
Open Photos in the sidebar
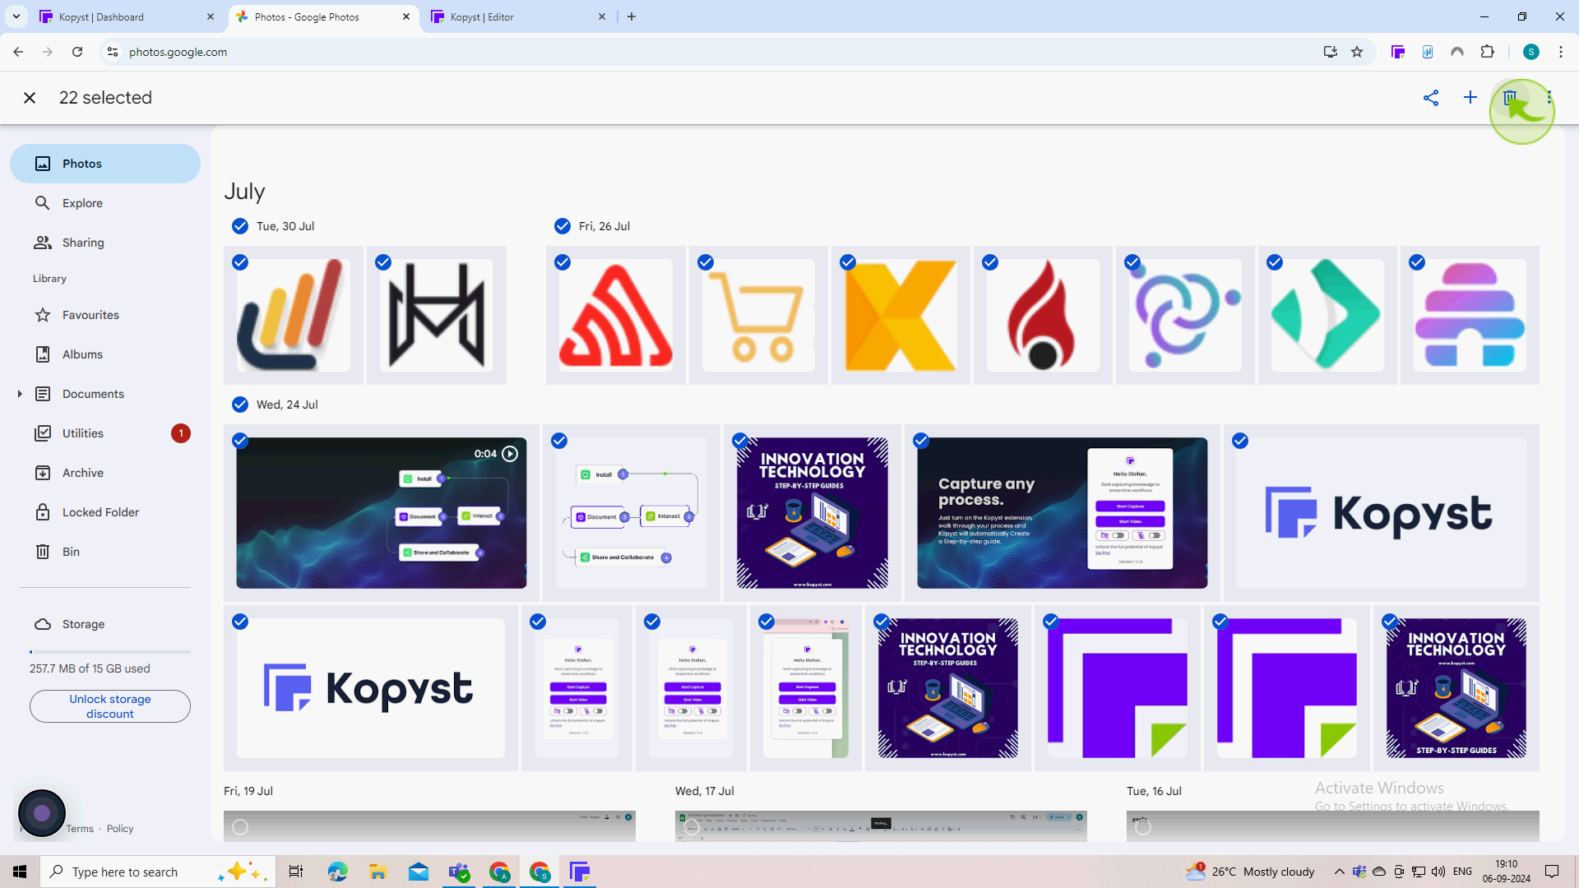pos(105,164)
